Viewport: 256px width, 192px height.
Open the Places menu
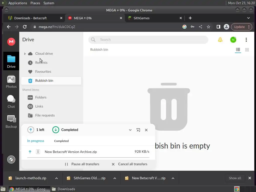[35, 3]
